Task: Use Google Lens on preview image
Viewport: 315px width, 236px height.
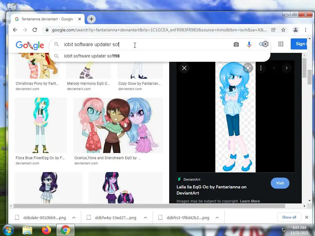Action: pos(248,68)
